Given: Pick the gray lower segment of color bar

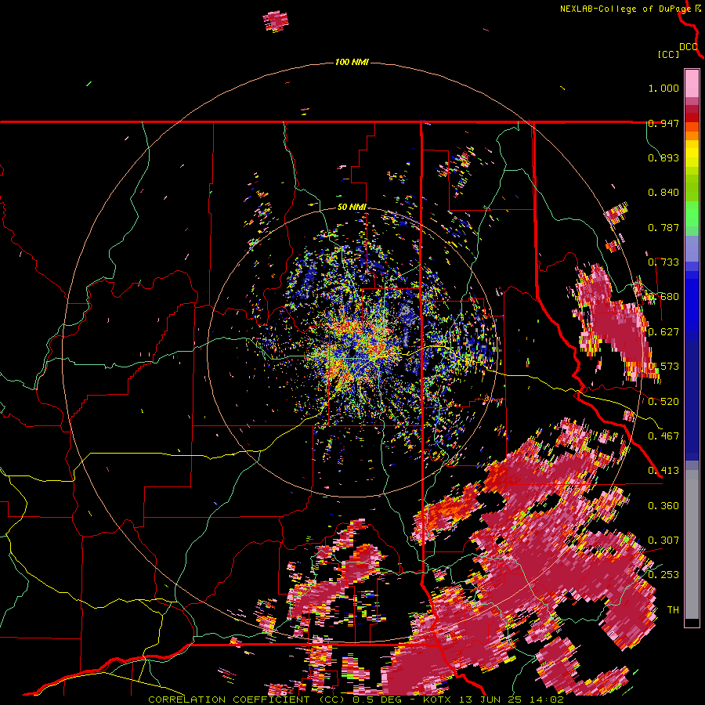Looking at the screenshot, I should point(692,544).
